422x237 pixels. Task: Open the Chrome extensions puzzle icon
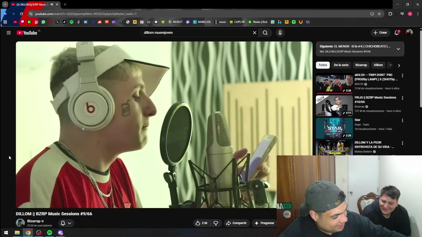click(x=390, y=14)
